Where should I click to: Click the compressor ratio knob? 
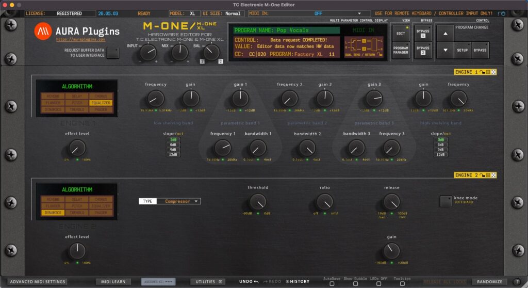tap(325, 202)
